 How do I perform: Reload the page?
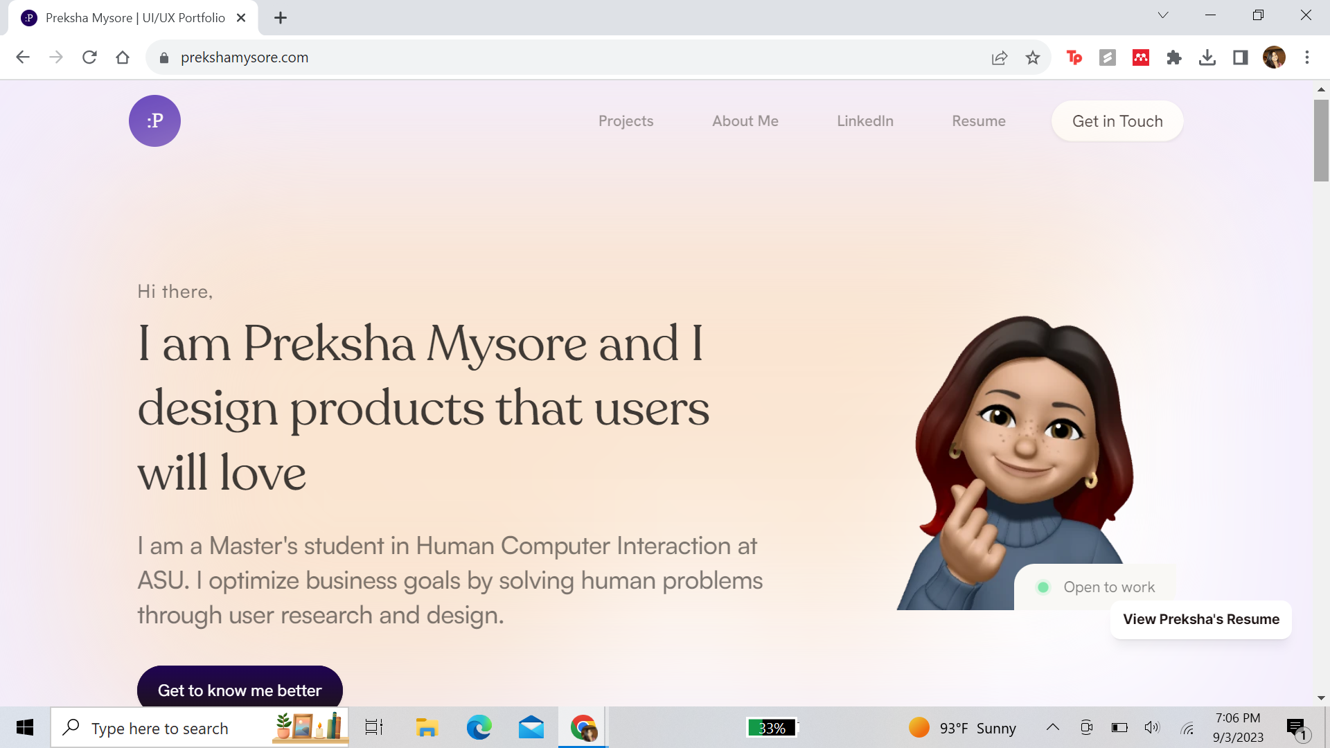point(89,57)
